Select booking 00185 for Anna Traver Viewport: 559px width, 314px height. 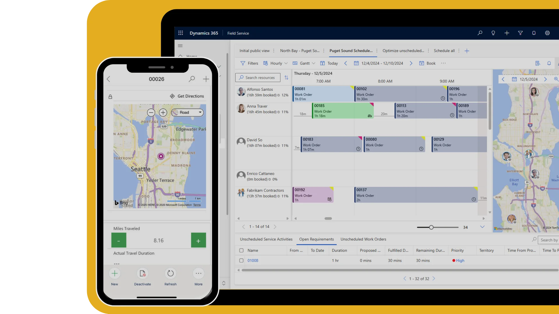tap(343, 110)
